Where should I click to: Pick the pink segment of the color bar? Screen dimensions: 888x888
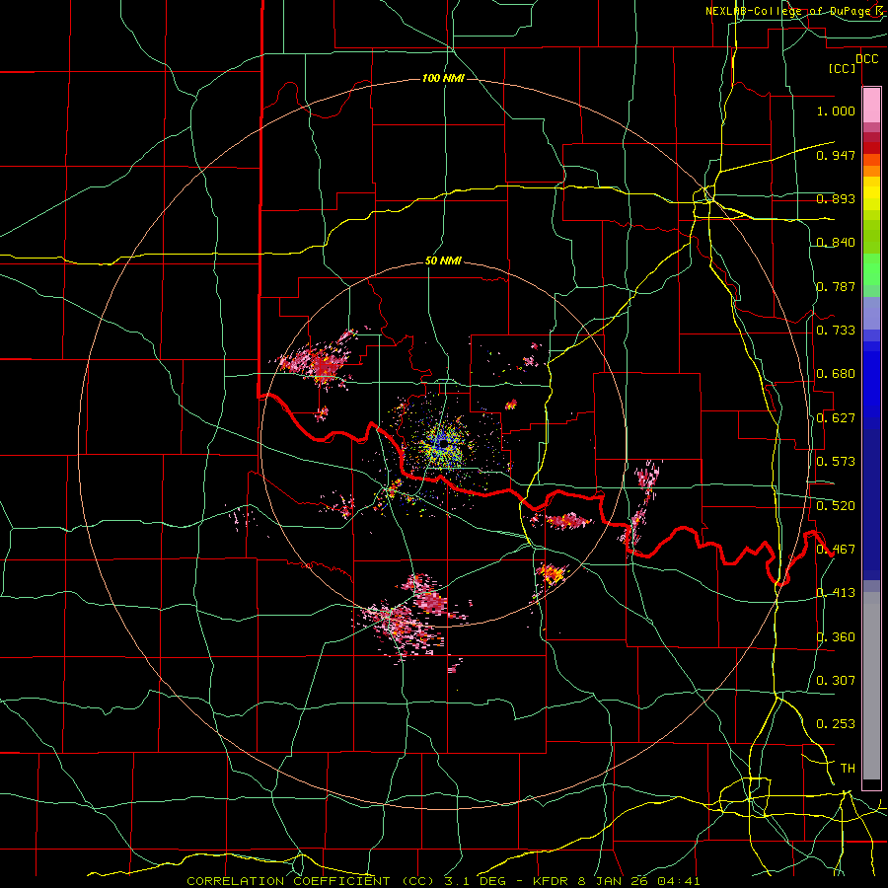pyautogui.click(x=871, y=106)
